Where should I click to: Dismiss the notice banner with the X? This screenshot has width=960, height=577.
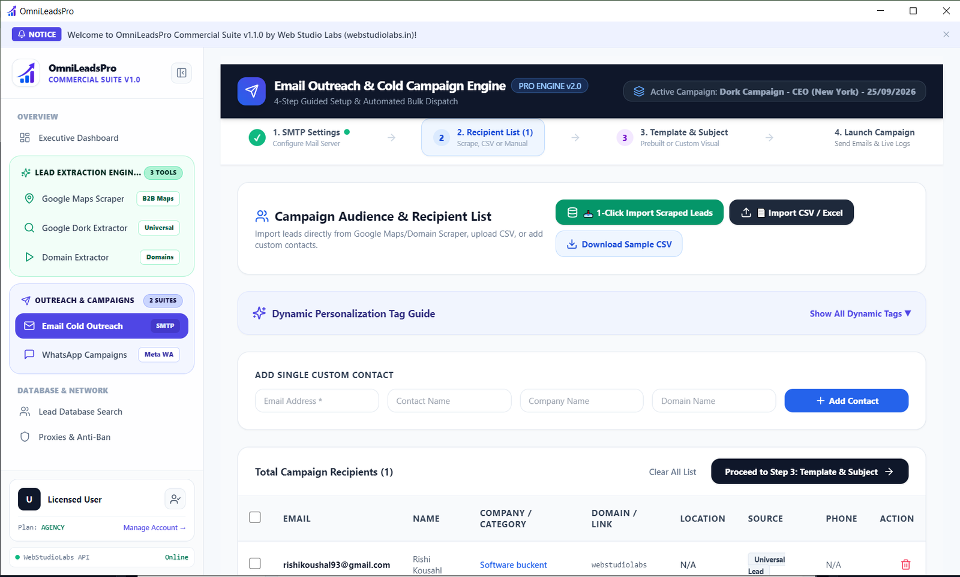(x=946, y=35)
